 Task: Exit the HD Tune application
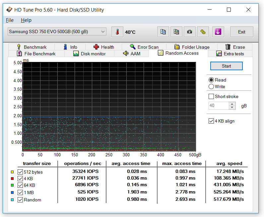(241, 32)
